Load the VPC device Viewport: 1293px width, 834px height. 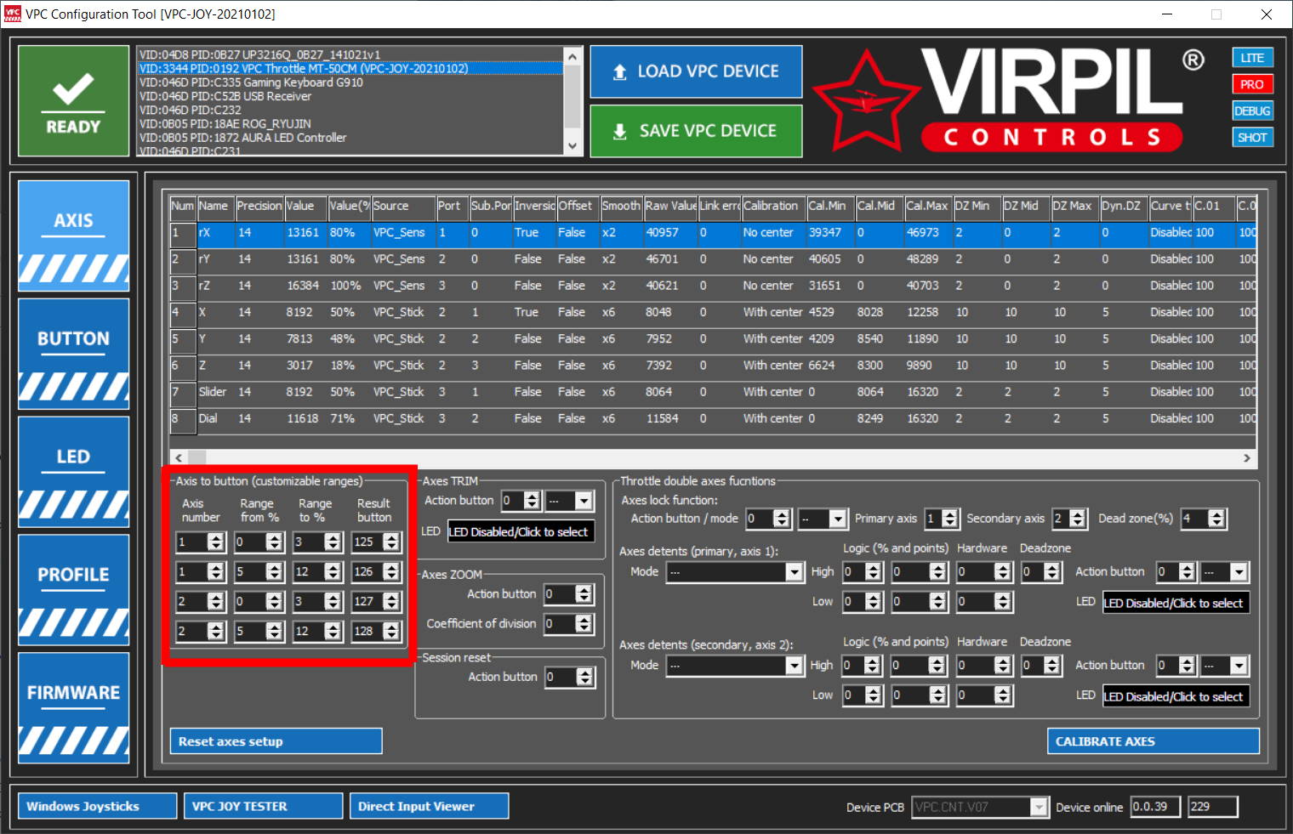[x=696, y=71]
